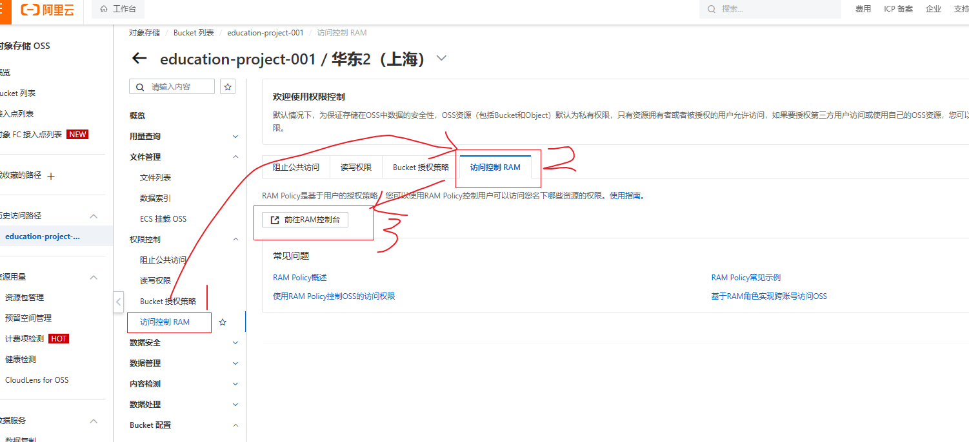The height and width of the screenshot is (442, 969).
Task: Open 数据索引 in the bucket menu
Action: point(155,198)
